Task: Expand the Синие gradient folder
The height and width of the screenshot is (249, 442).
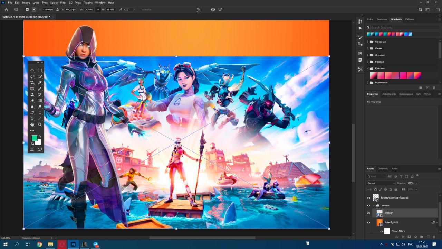Action: 368,48
